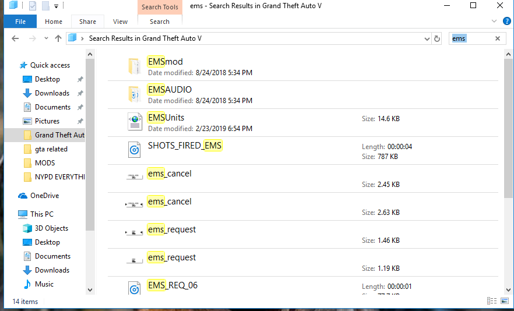Go up one folder level
Screen dimensions: 514x311
(58, 38)
